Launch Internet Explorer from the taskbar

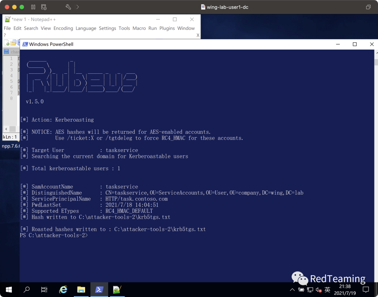(x=63, y=290)
